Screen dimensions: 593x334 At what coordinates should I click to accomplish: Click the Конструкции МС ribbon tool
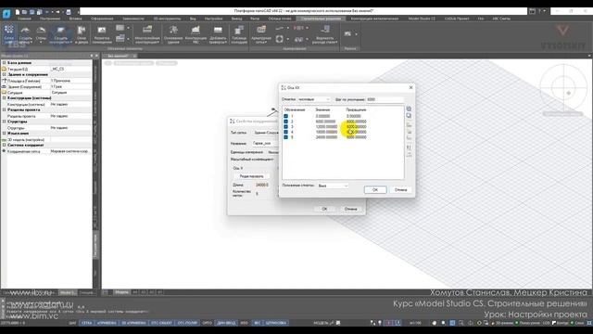point(196,35)
